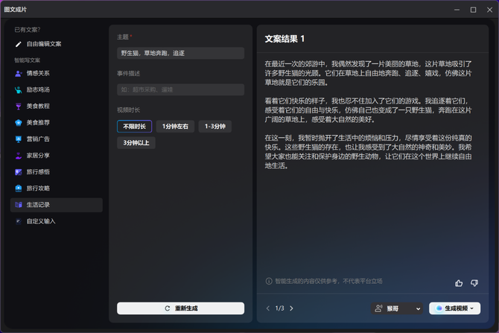Close the 图文成片 window

[x=490, y=10]
